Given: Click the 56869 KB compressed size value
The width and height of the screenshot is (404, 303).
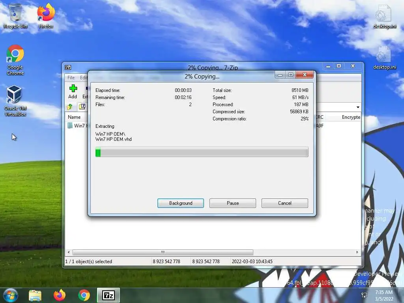Looking at the screenshot, I should click(299, 112).
